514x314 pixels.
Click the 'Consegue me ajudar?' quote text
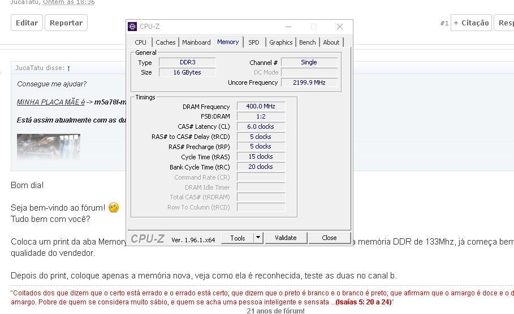(52, 84)
